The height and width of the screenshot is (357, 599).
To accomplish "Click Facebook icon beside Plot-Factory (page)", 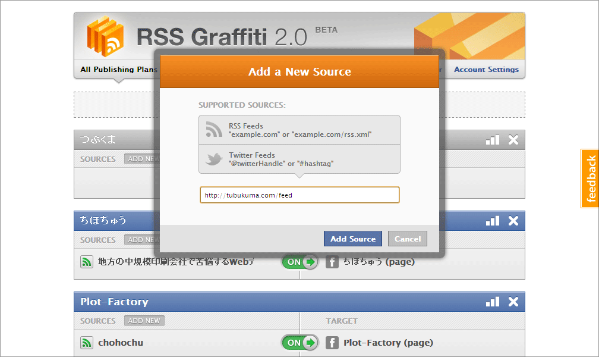I will [x=332, y=343].
